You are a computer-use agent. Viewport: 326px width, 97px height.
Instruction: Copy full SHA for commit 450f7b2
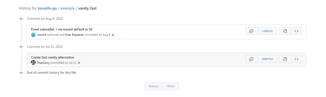tap(252, 59)
